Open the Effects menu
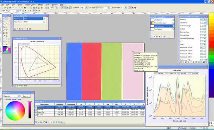Screen dimensions: 214x130 40,5
